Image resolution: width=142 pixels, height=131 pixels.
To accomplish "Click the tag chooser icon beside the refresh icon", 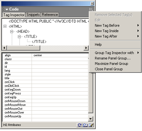I will tap(85, 125).
